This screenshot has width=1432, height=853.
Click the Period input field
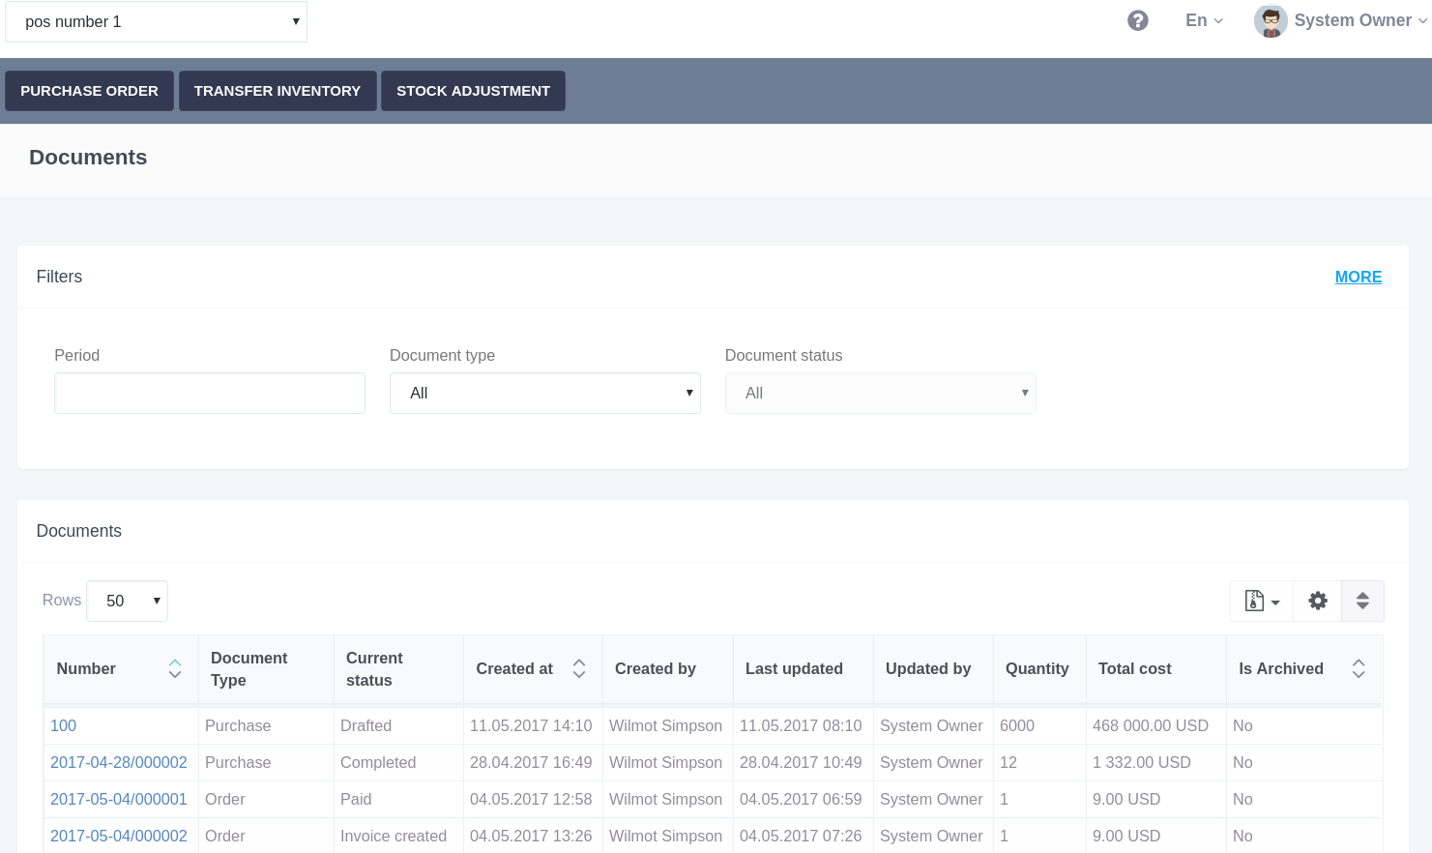point(210,394)
